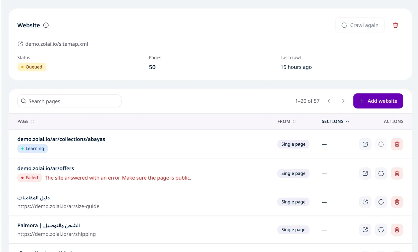This screenshot has height=252, width=418.
Task: Click the Failed status badge
Action: (x=30, y=178)
